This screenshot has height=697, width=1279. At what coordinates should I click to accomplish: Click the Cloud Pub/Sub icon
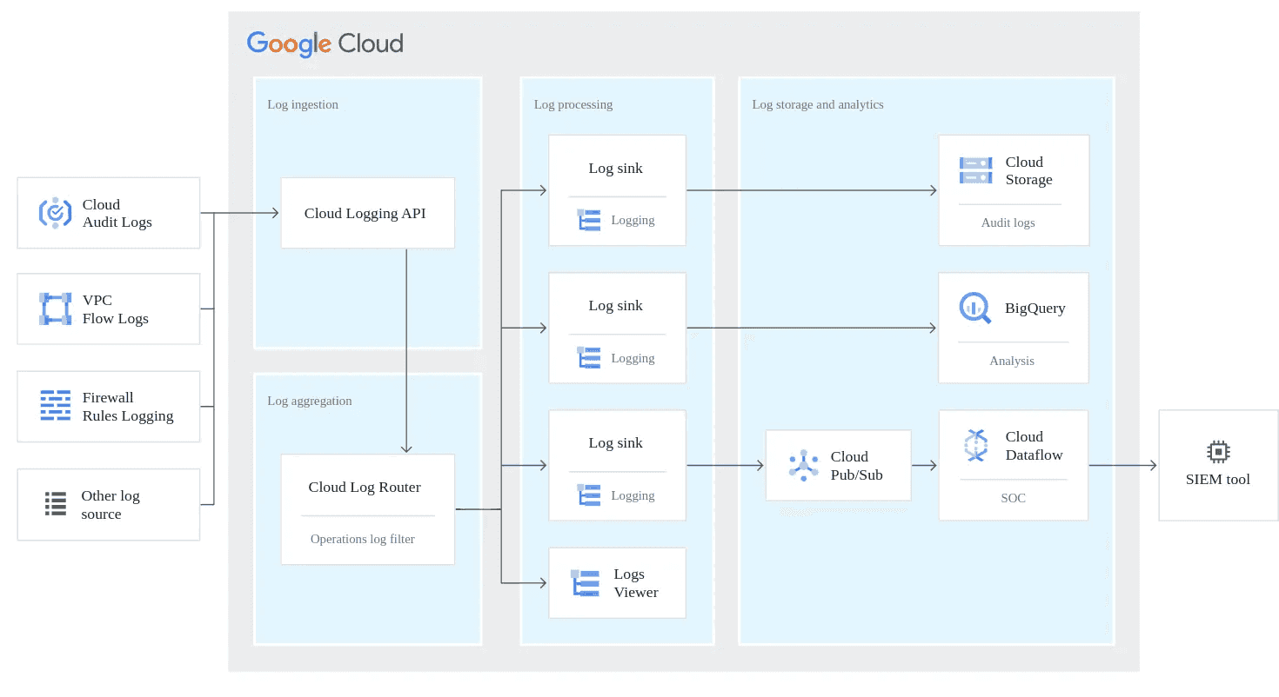pyautogui.click(x=804, y=465)
